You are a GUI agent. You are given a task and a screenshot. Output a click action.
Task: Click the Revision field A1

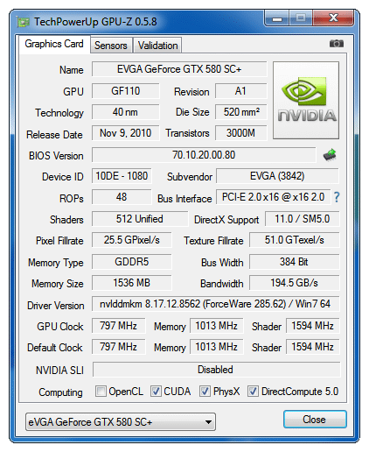240,91
